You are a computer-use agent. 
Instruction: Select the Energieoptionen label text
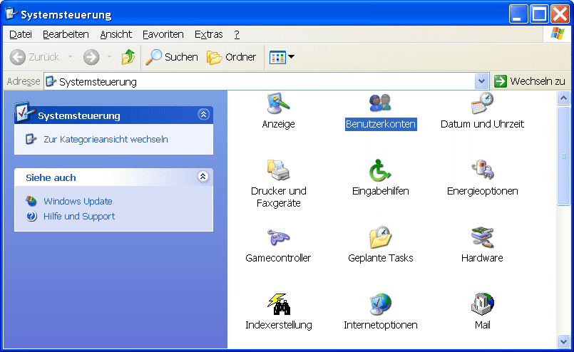click(x=482, y=191)
